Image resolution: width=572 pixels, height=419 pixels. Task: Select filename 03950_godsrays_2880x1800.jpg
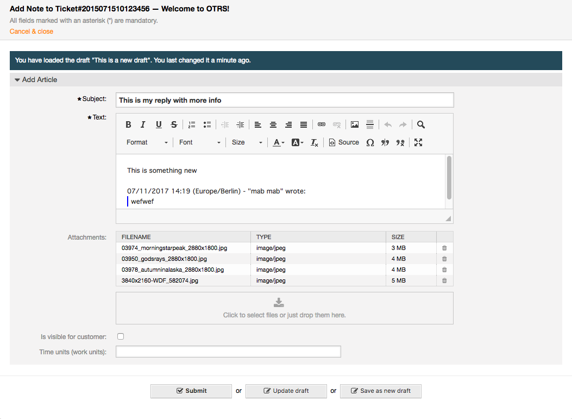pyautogui.click(x=164, y=259)
